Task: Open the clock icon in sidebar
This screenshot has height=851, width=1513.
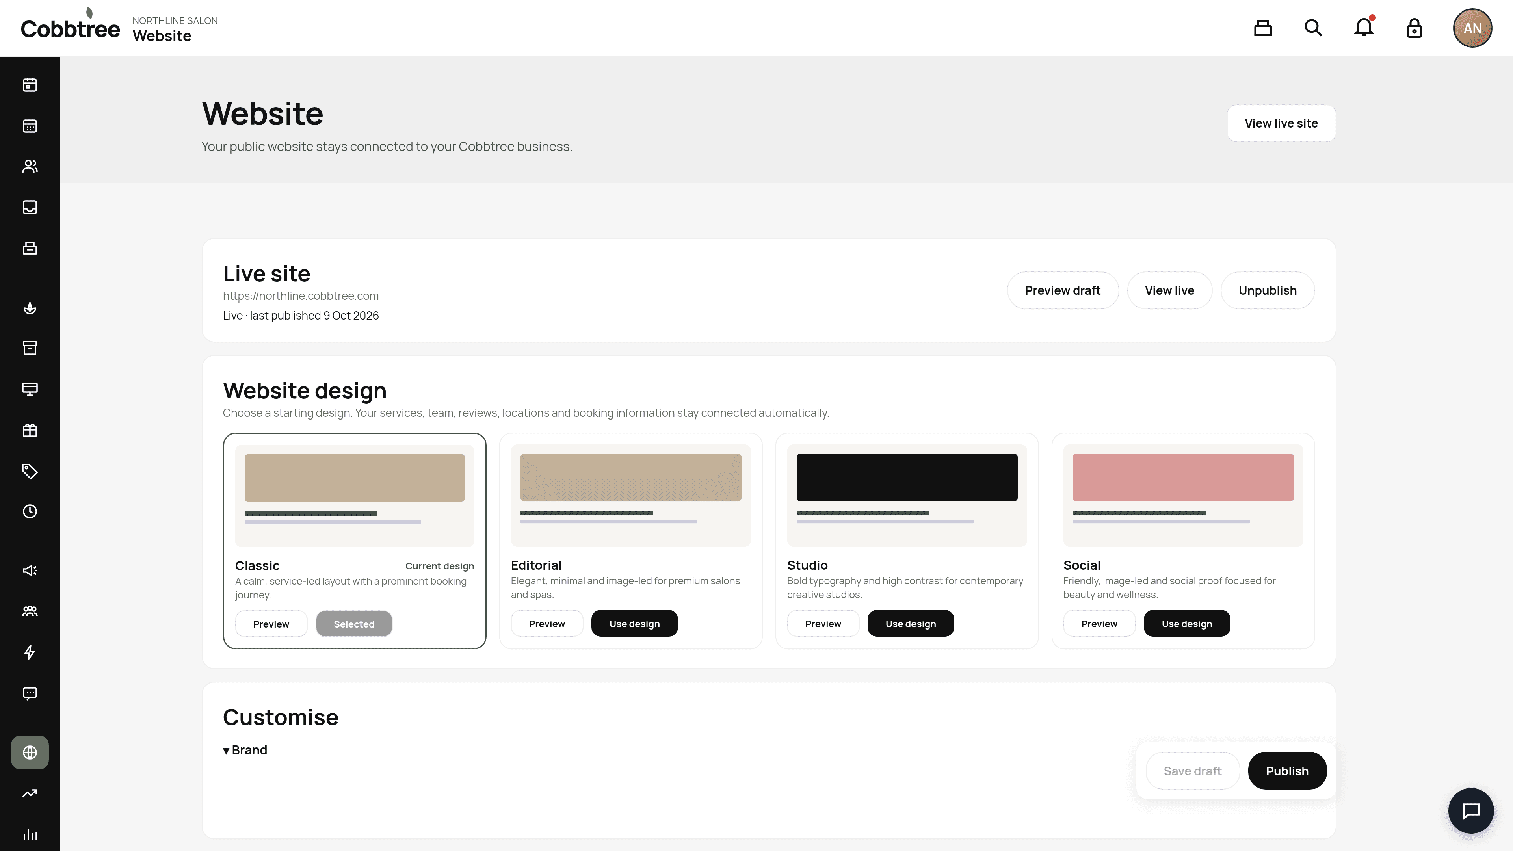Action: coord(30,511)
